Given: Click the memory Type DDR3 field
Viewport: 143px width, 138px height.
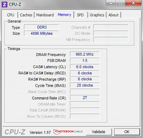Looking at the screenshot, I should pos(41,27).
